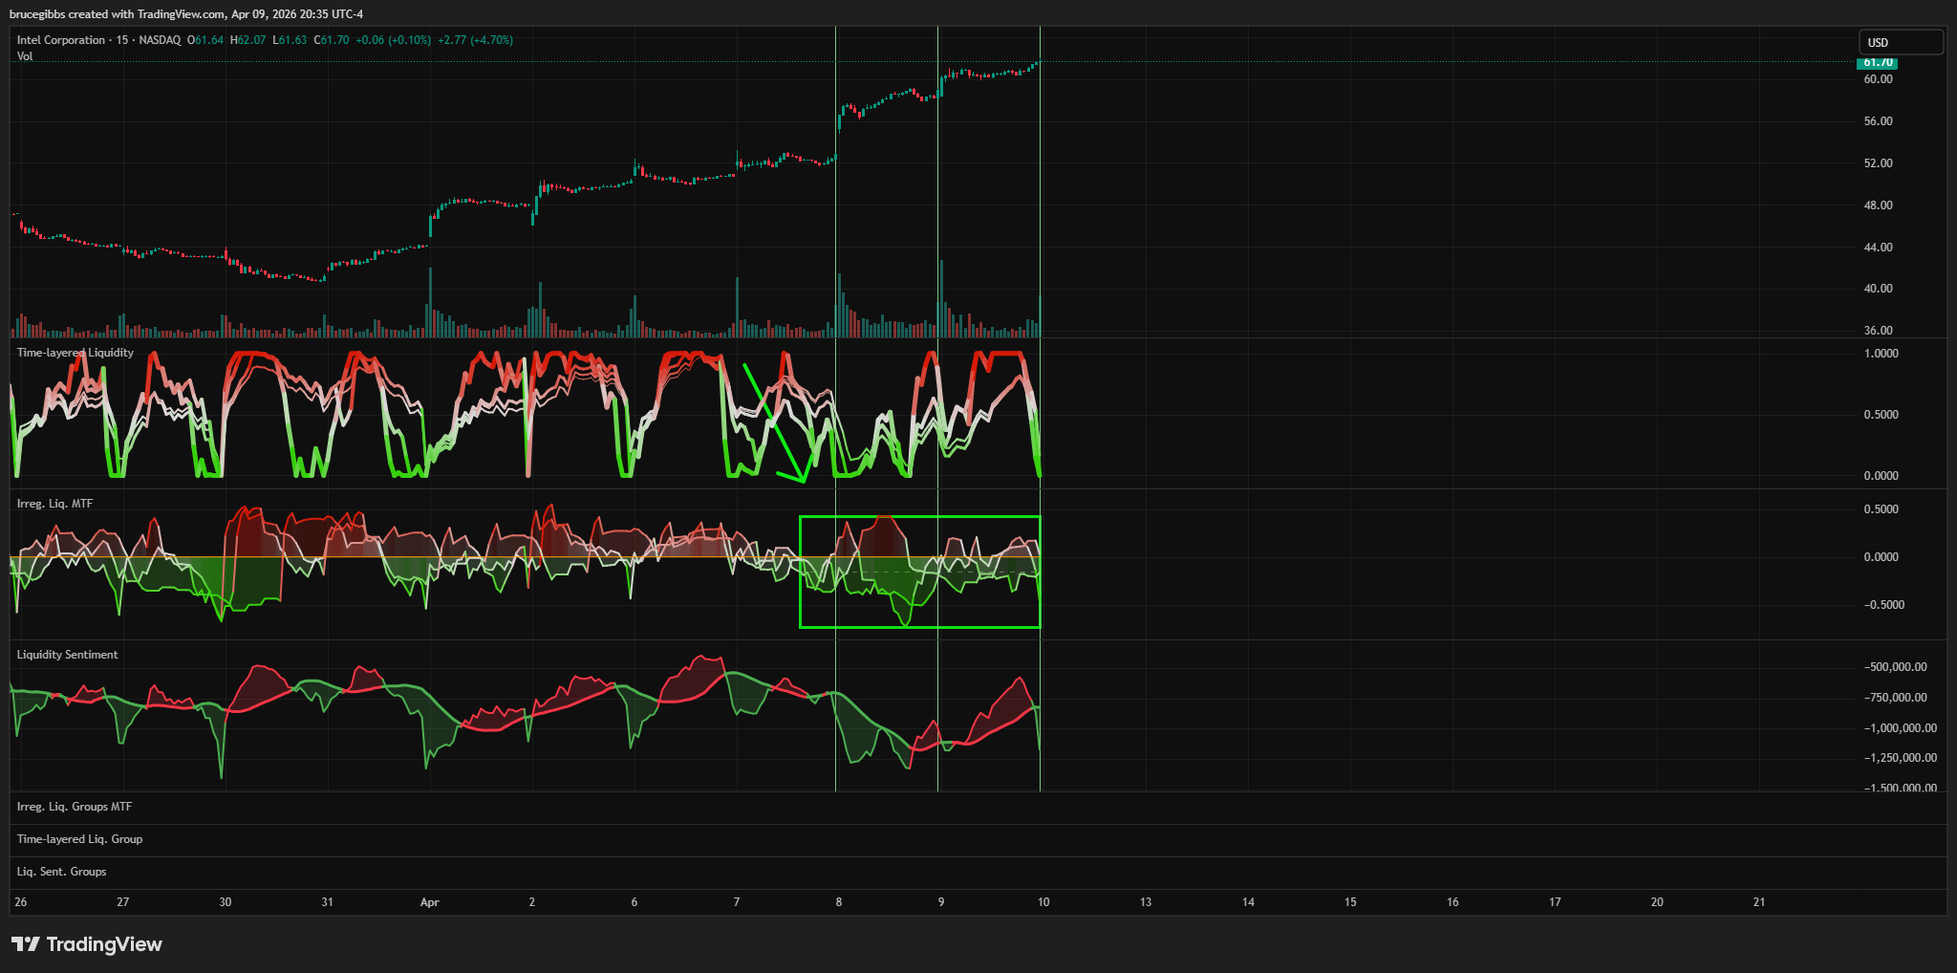Select the Vol indicator label
1957x973 pixels.
pos(25,56)
